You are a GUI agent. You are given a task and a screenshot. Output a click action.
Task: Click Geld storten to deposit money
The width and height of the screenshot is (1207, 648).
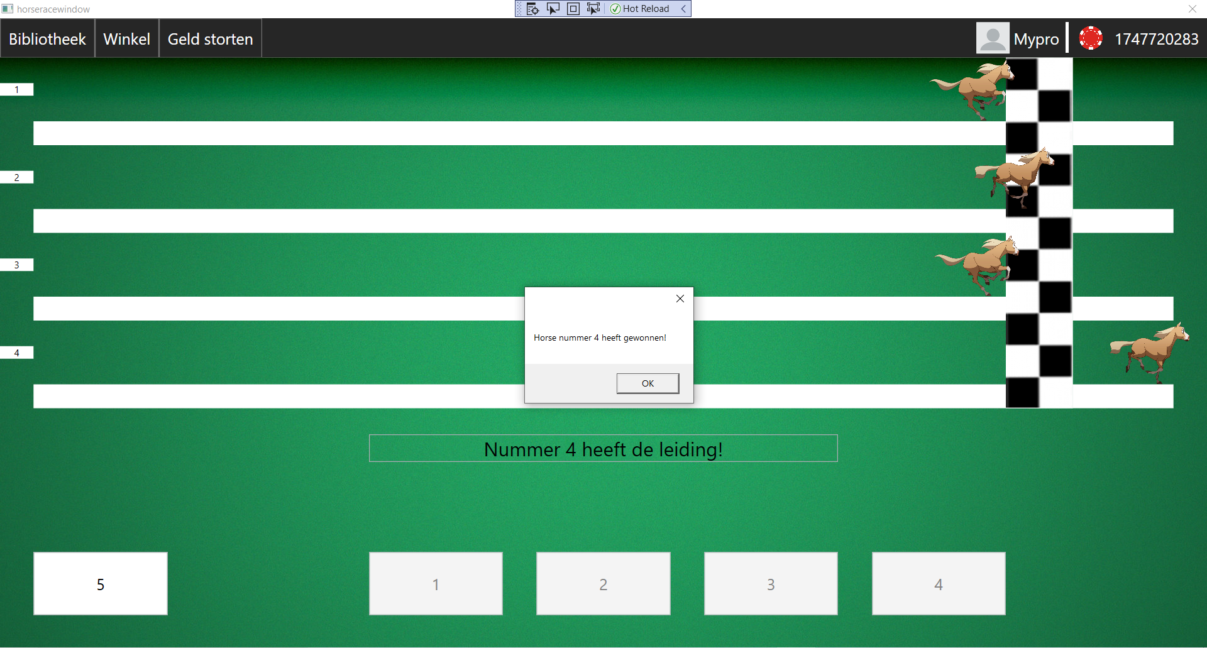[210, 39]
